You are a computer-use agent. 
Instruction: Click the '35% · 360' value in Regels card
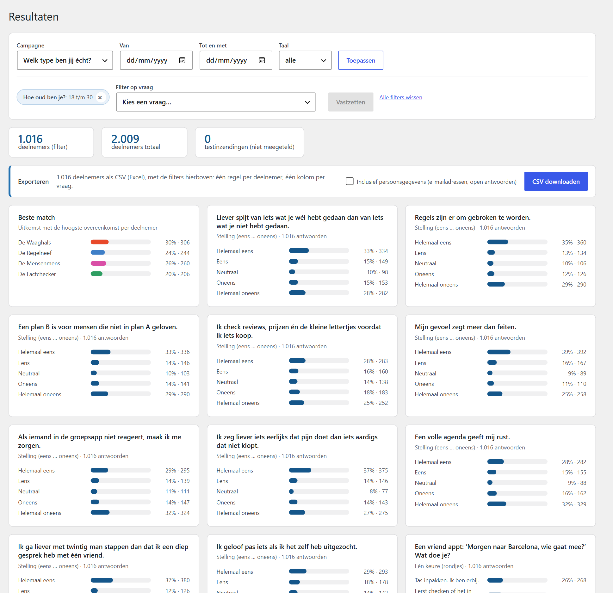click(x=574, y=242)
